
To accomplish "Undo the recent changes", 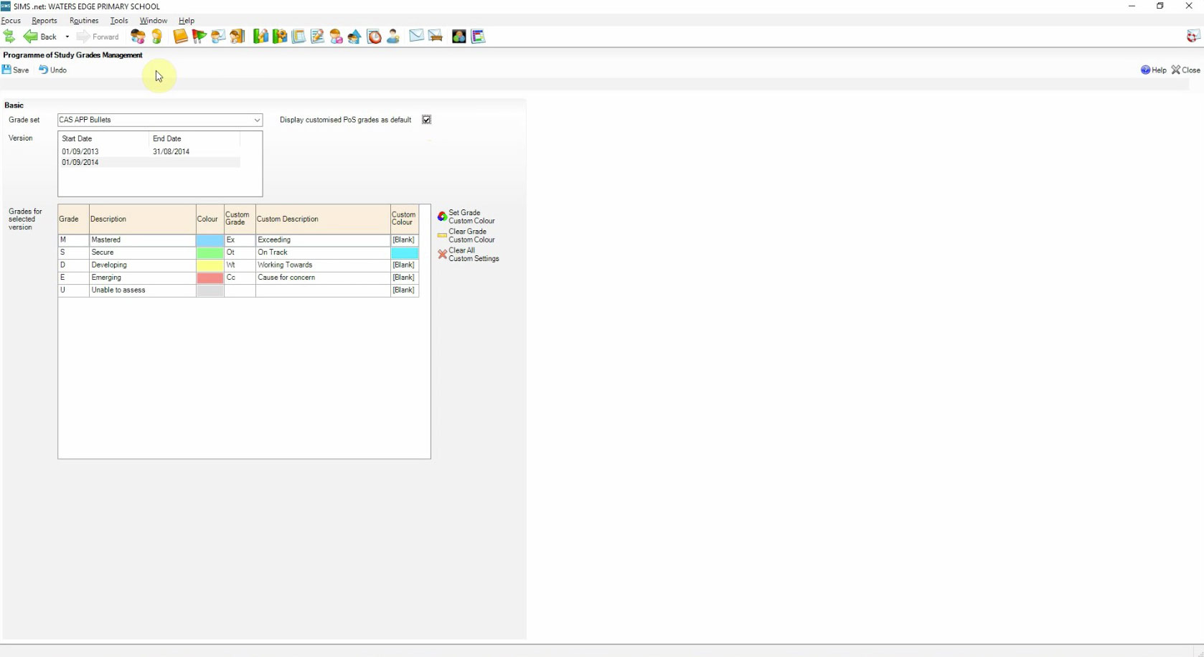I will (x=52, y=70).
